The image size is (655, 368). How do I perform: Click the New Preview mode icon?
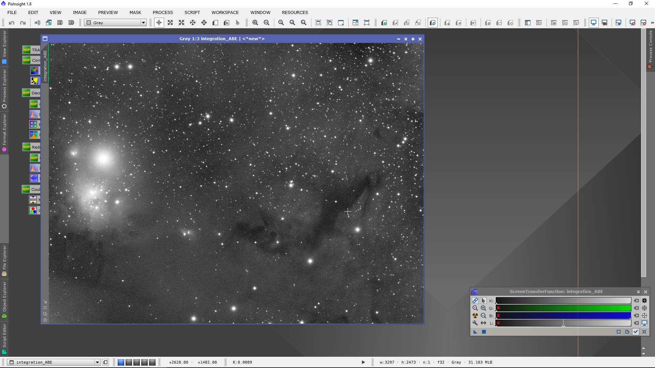tap(215, 23)
